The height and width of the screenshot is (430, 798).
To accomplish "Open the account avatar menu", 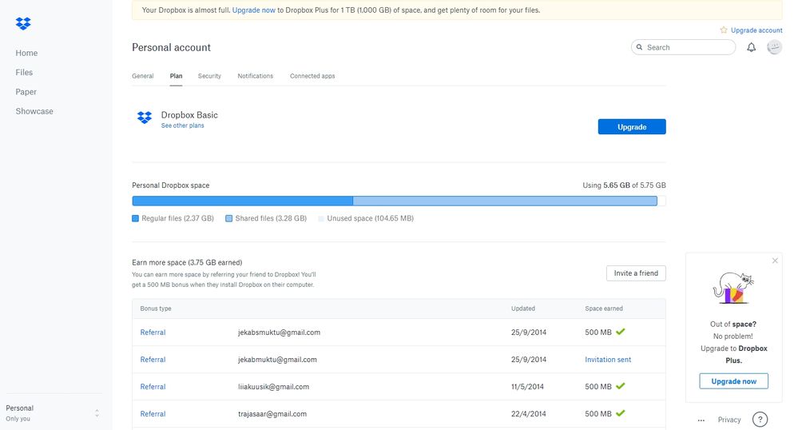I will point(774,47).
